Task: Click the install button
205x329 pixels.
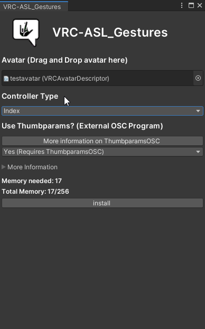Action: (x=102, y=203)
